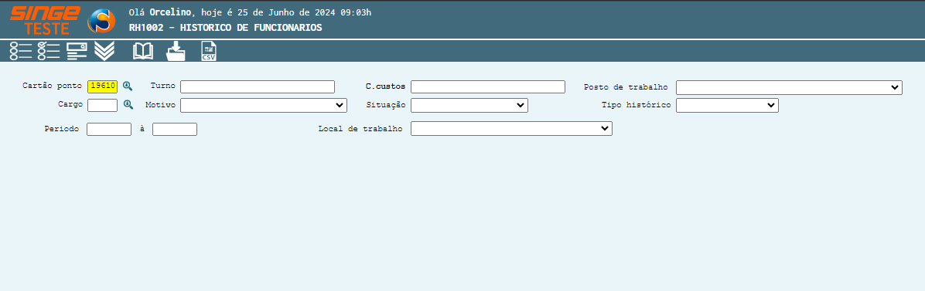
Task: Expand the Posto de trabalho dropdown
Action: click(x=790, y=87)
